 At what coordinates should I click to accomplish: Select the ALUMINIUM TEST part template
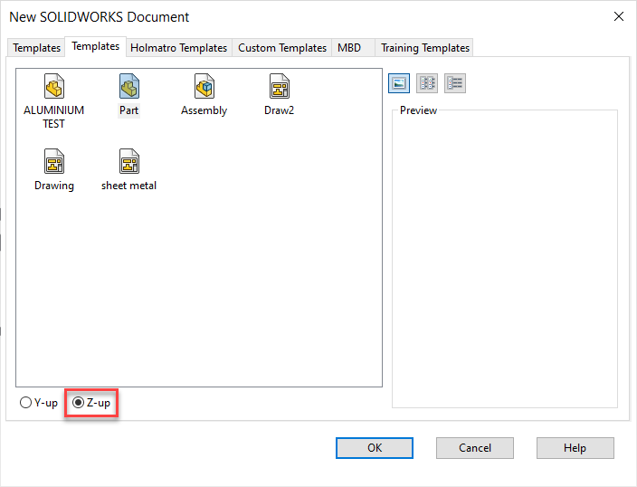click(x=54, y=88)
